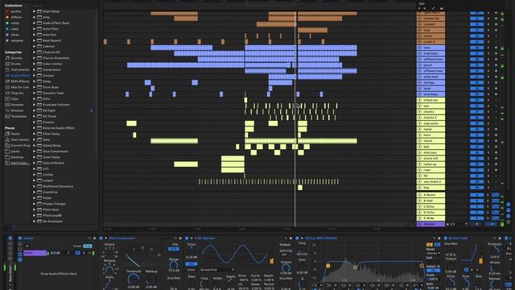Expand the Beat Repeat device folder

pyautogui.click(x=34, y=40)
